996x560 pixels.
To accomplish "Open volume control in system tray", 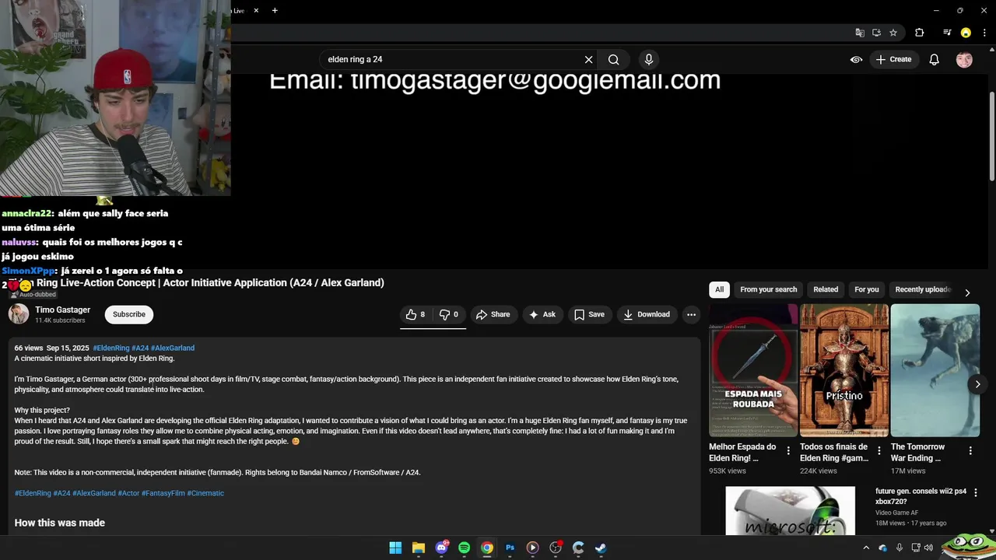I will click(928, 548).
